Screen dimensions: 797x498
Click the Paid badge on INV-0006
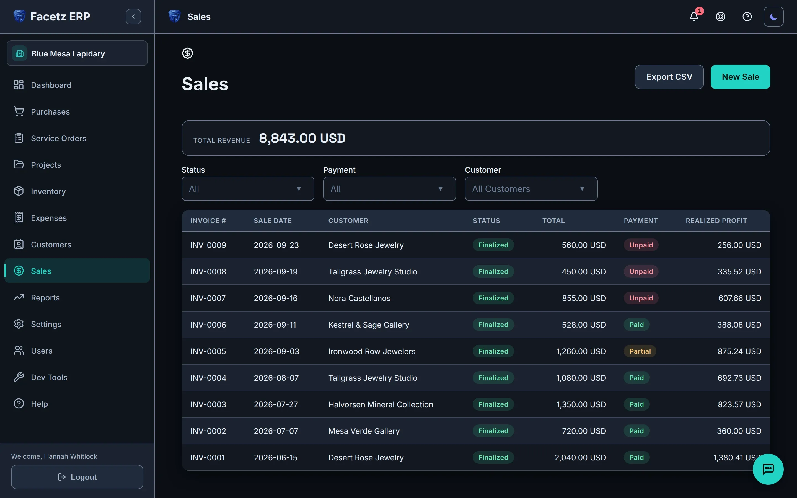[636, 325]
